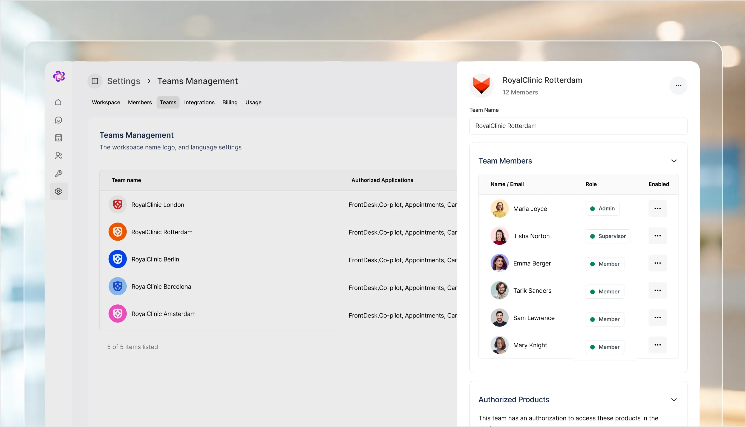Screen dimensions: 746x427
Task: Switch to the Integrations tab
Action: [199, 102]
